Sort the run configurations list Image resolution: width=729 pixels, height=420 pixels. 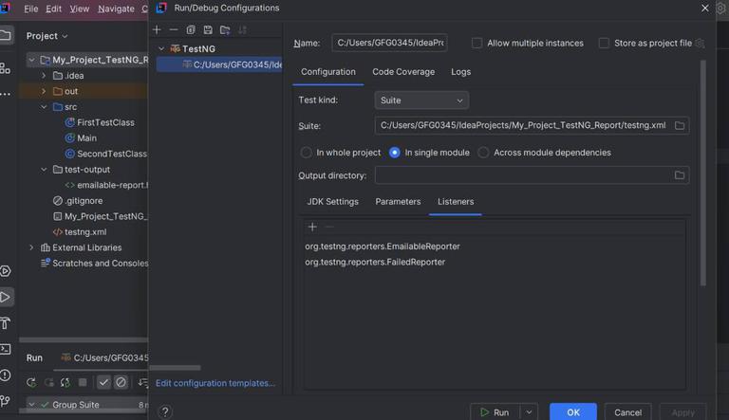tap(242, 29)
